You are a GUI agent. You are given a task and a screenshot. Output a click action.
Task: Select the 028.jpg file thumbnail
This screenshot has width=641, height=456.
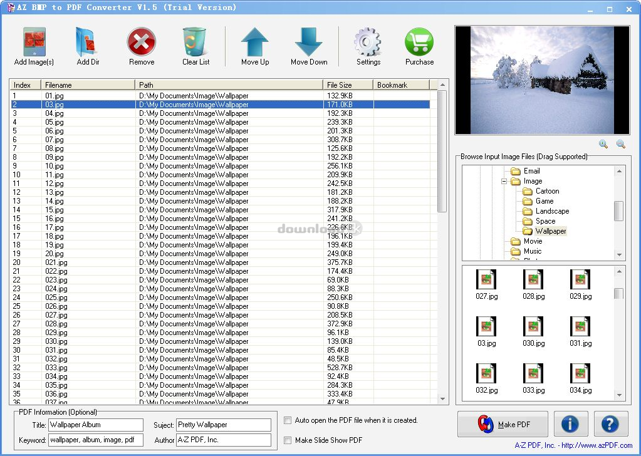[x=533, y=285]
